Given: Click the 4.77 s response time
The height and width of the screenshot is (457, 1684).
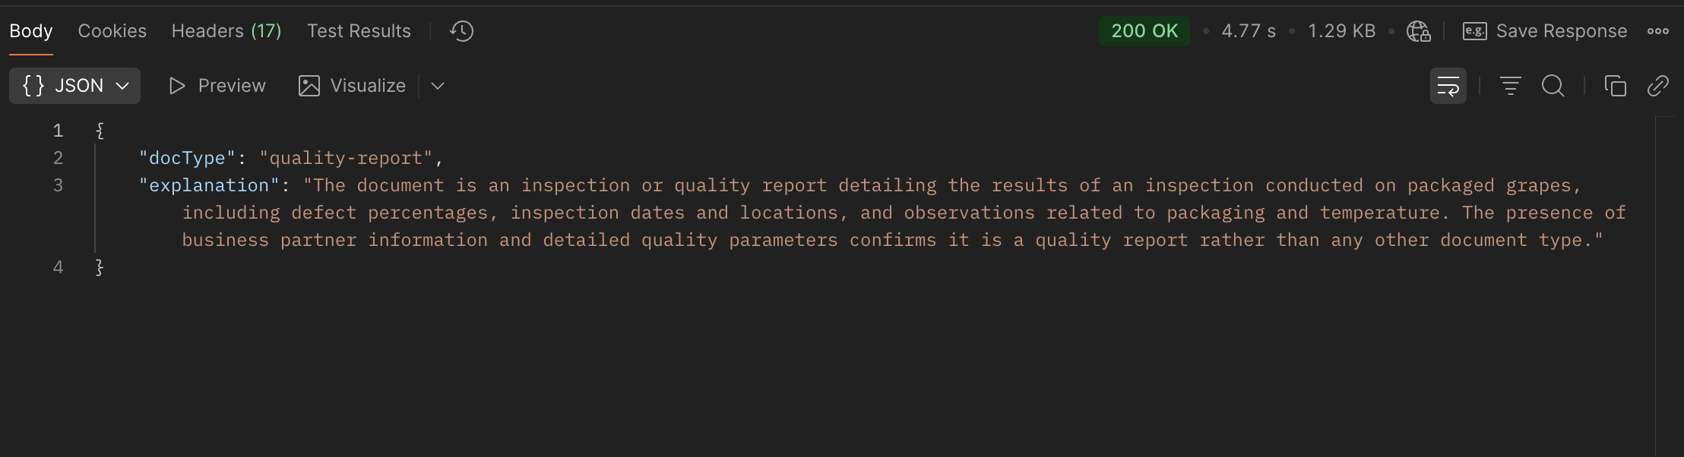Looking at the screenshot, I should (x=1249, y=31).
